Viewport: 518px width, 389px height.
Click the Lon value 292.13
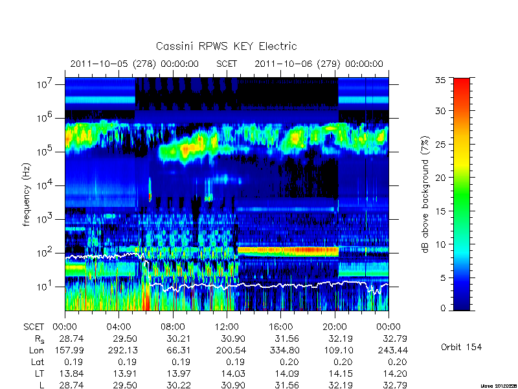[x=122, y=350]
